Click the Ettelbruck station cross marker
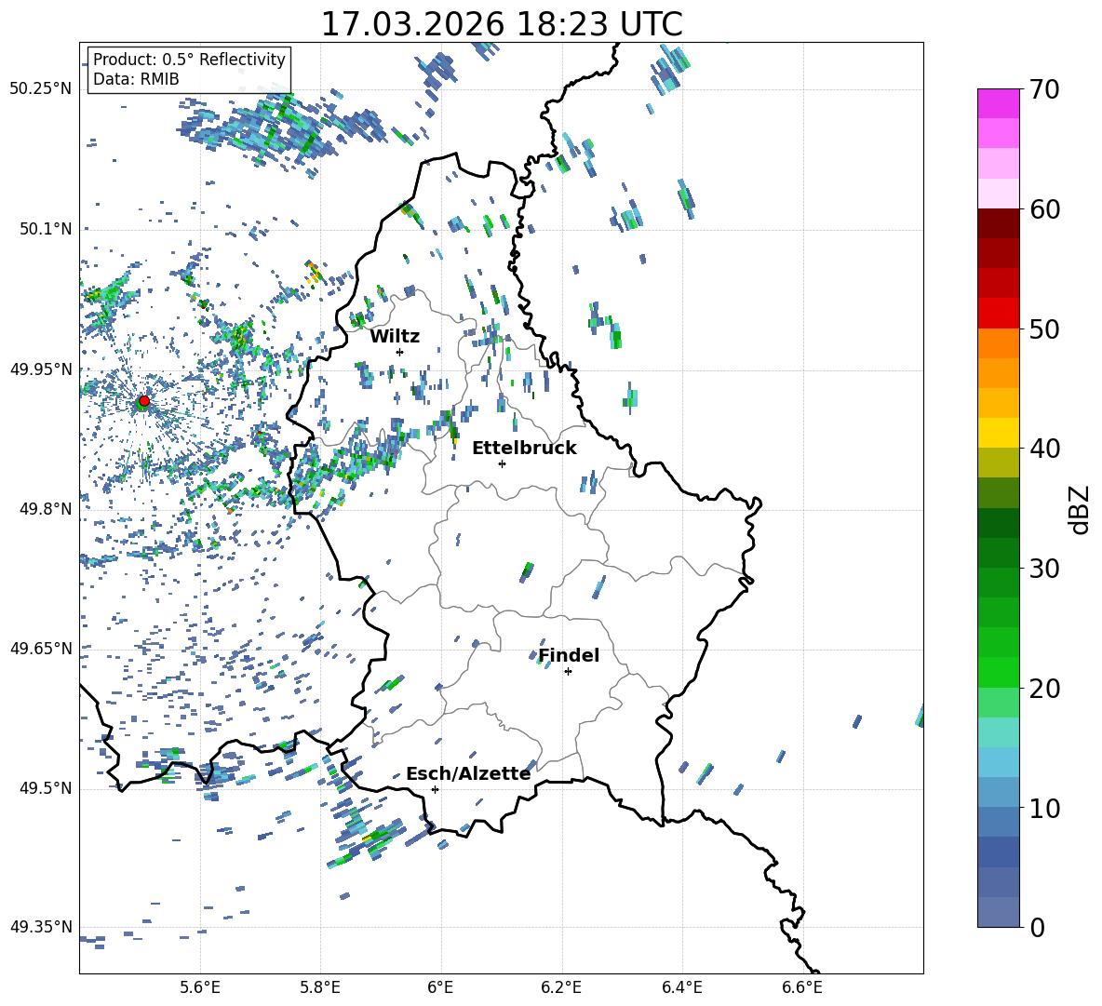Screen dimensions: 1102x1006 click(x=502, y=463)
